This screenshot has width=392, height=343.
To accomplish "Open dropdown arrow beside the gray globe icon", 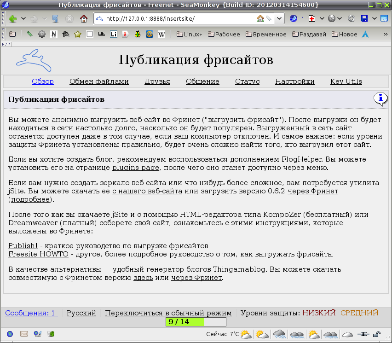I will click(x=339, y=18).
